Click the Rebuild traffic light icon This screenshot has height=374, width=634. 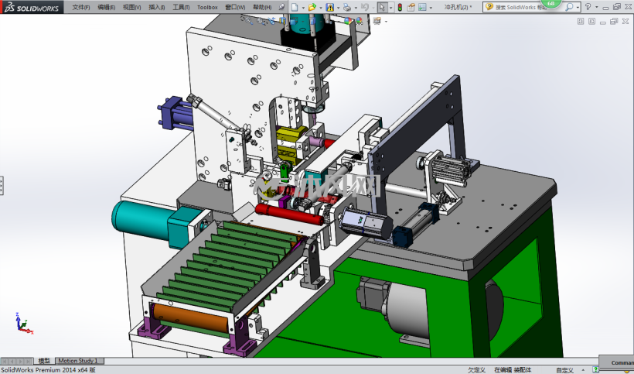pyautogui.click(x=400, y=7)
